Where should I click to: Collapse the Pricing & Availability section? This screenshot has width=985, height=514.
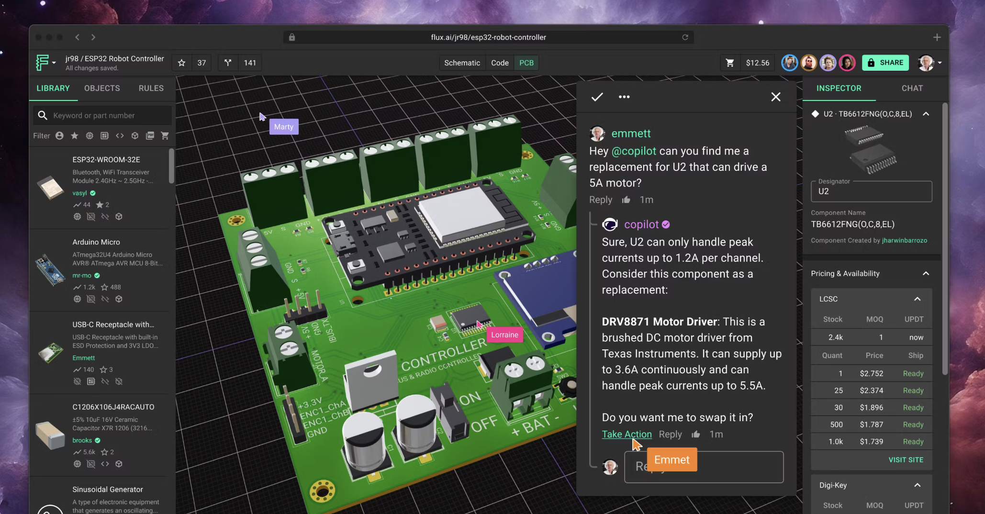tap(926, 273)
